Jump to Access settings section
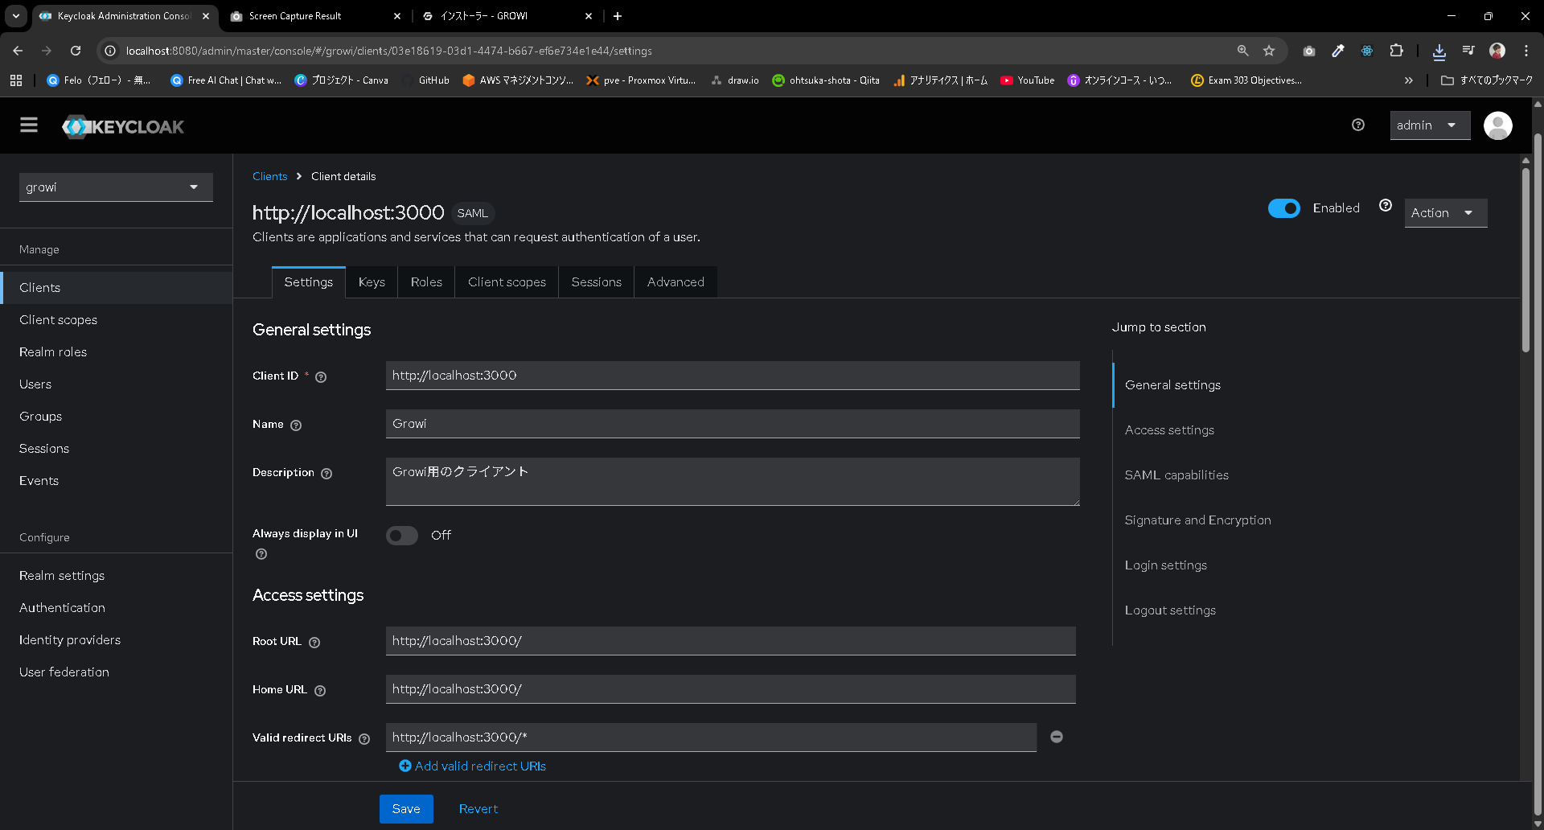 click(1169, 430)
